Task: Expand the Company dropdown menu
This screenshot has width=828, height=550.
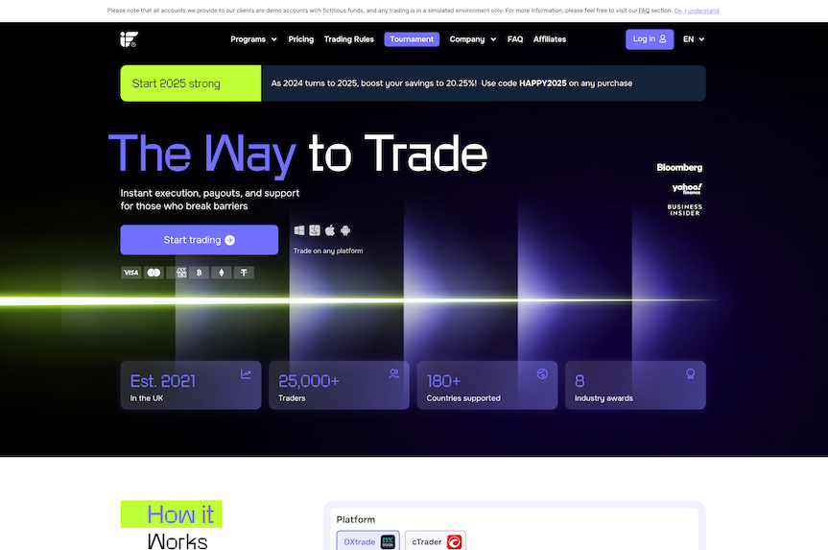Action: pos(473,39)
